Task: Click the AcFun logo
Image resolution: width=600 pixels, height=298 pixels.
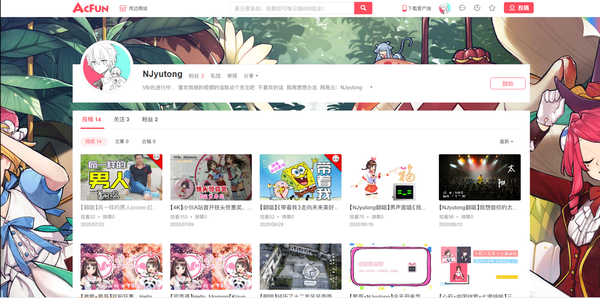Action: pyautogui.click(x=90, y=8)
